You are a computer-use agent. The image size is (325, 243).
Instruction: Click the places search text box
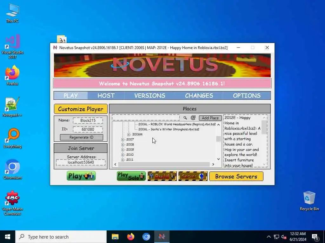146,118
